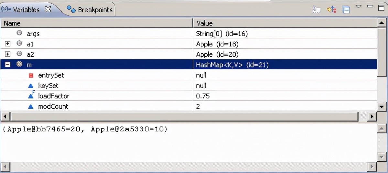Image resolution: width=388 pixels, height=173 pixels.
Task: Click the String[0] (id=16) value
Action: [x=222, y=34]
